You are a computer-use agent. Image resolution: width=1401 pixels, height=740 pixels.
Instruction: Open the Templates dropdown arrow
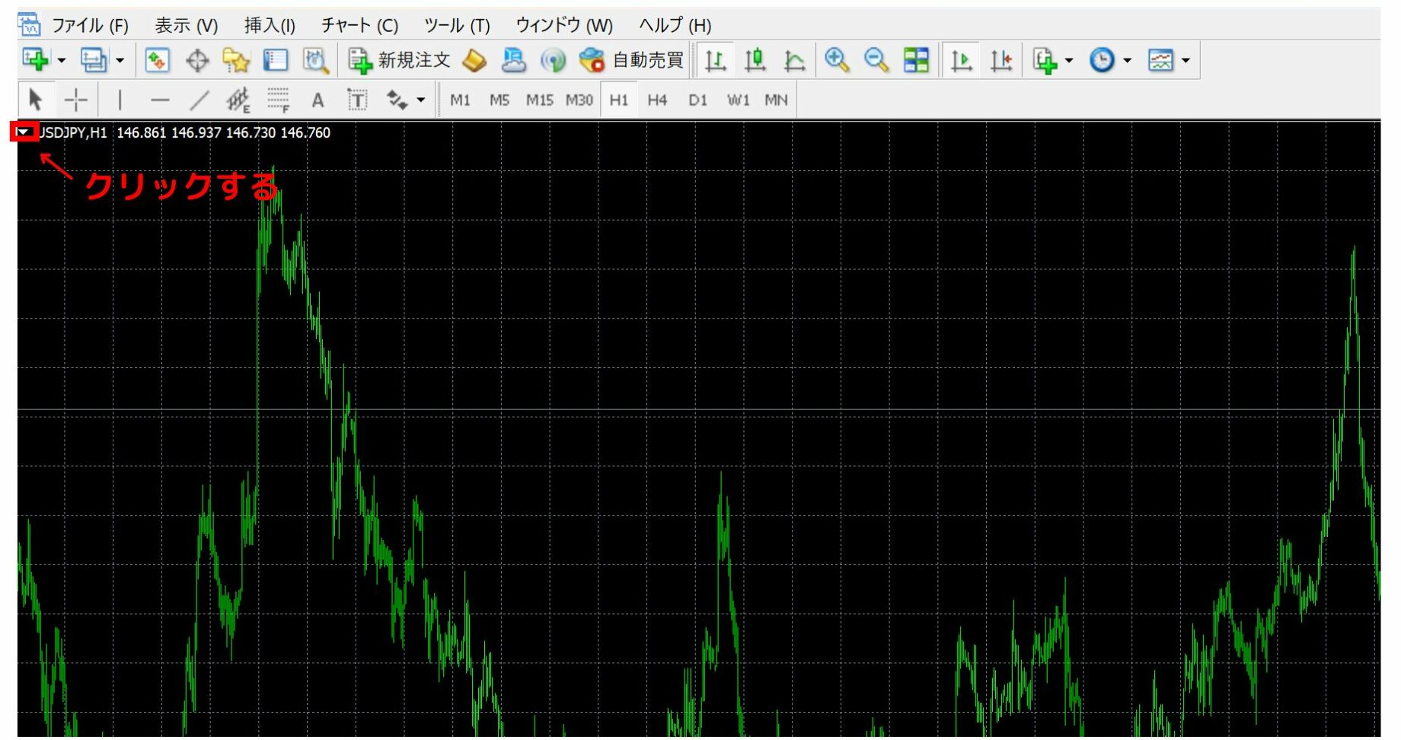pyautogui.click(x=1186, y=60)
